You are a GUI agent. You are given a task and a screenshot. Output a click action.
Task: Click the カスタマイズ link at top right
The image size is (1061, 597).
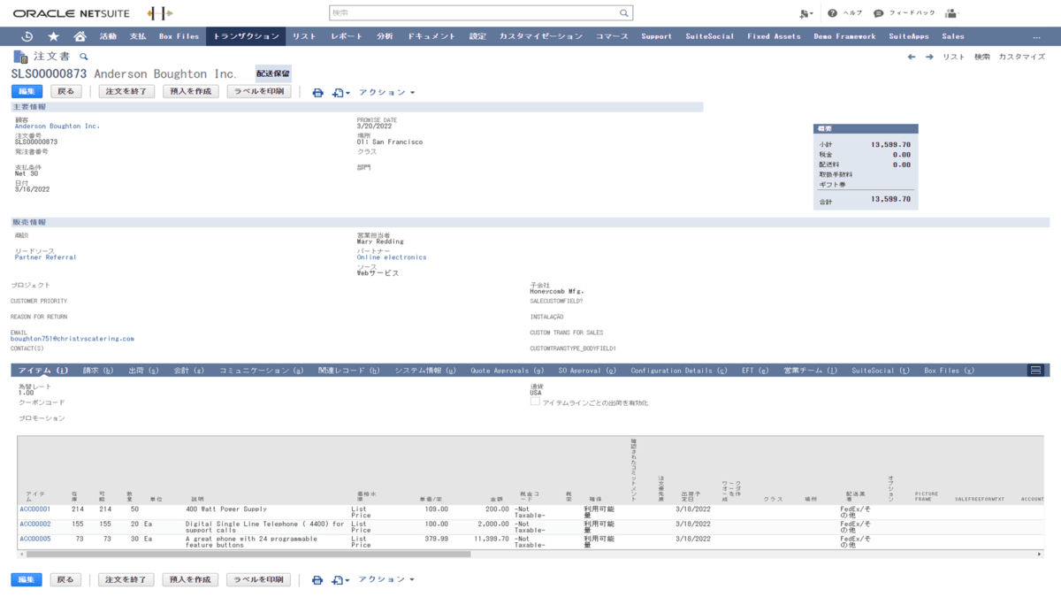click(x=1021, y=57)
